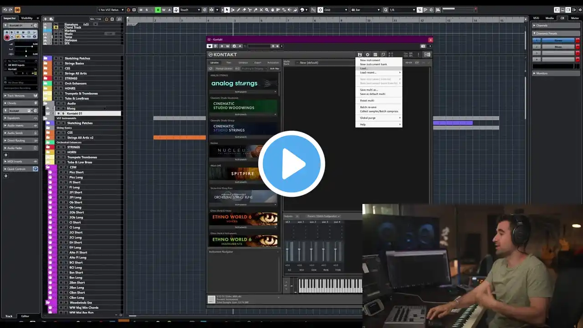The height and width of the screenshot is (328, 583).
Task: Toggle Kontakt plugin activate power button
Action: tap(210, 46)
